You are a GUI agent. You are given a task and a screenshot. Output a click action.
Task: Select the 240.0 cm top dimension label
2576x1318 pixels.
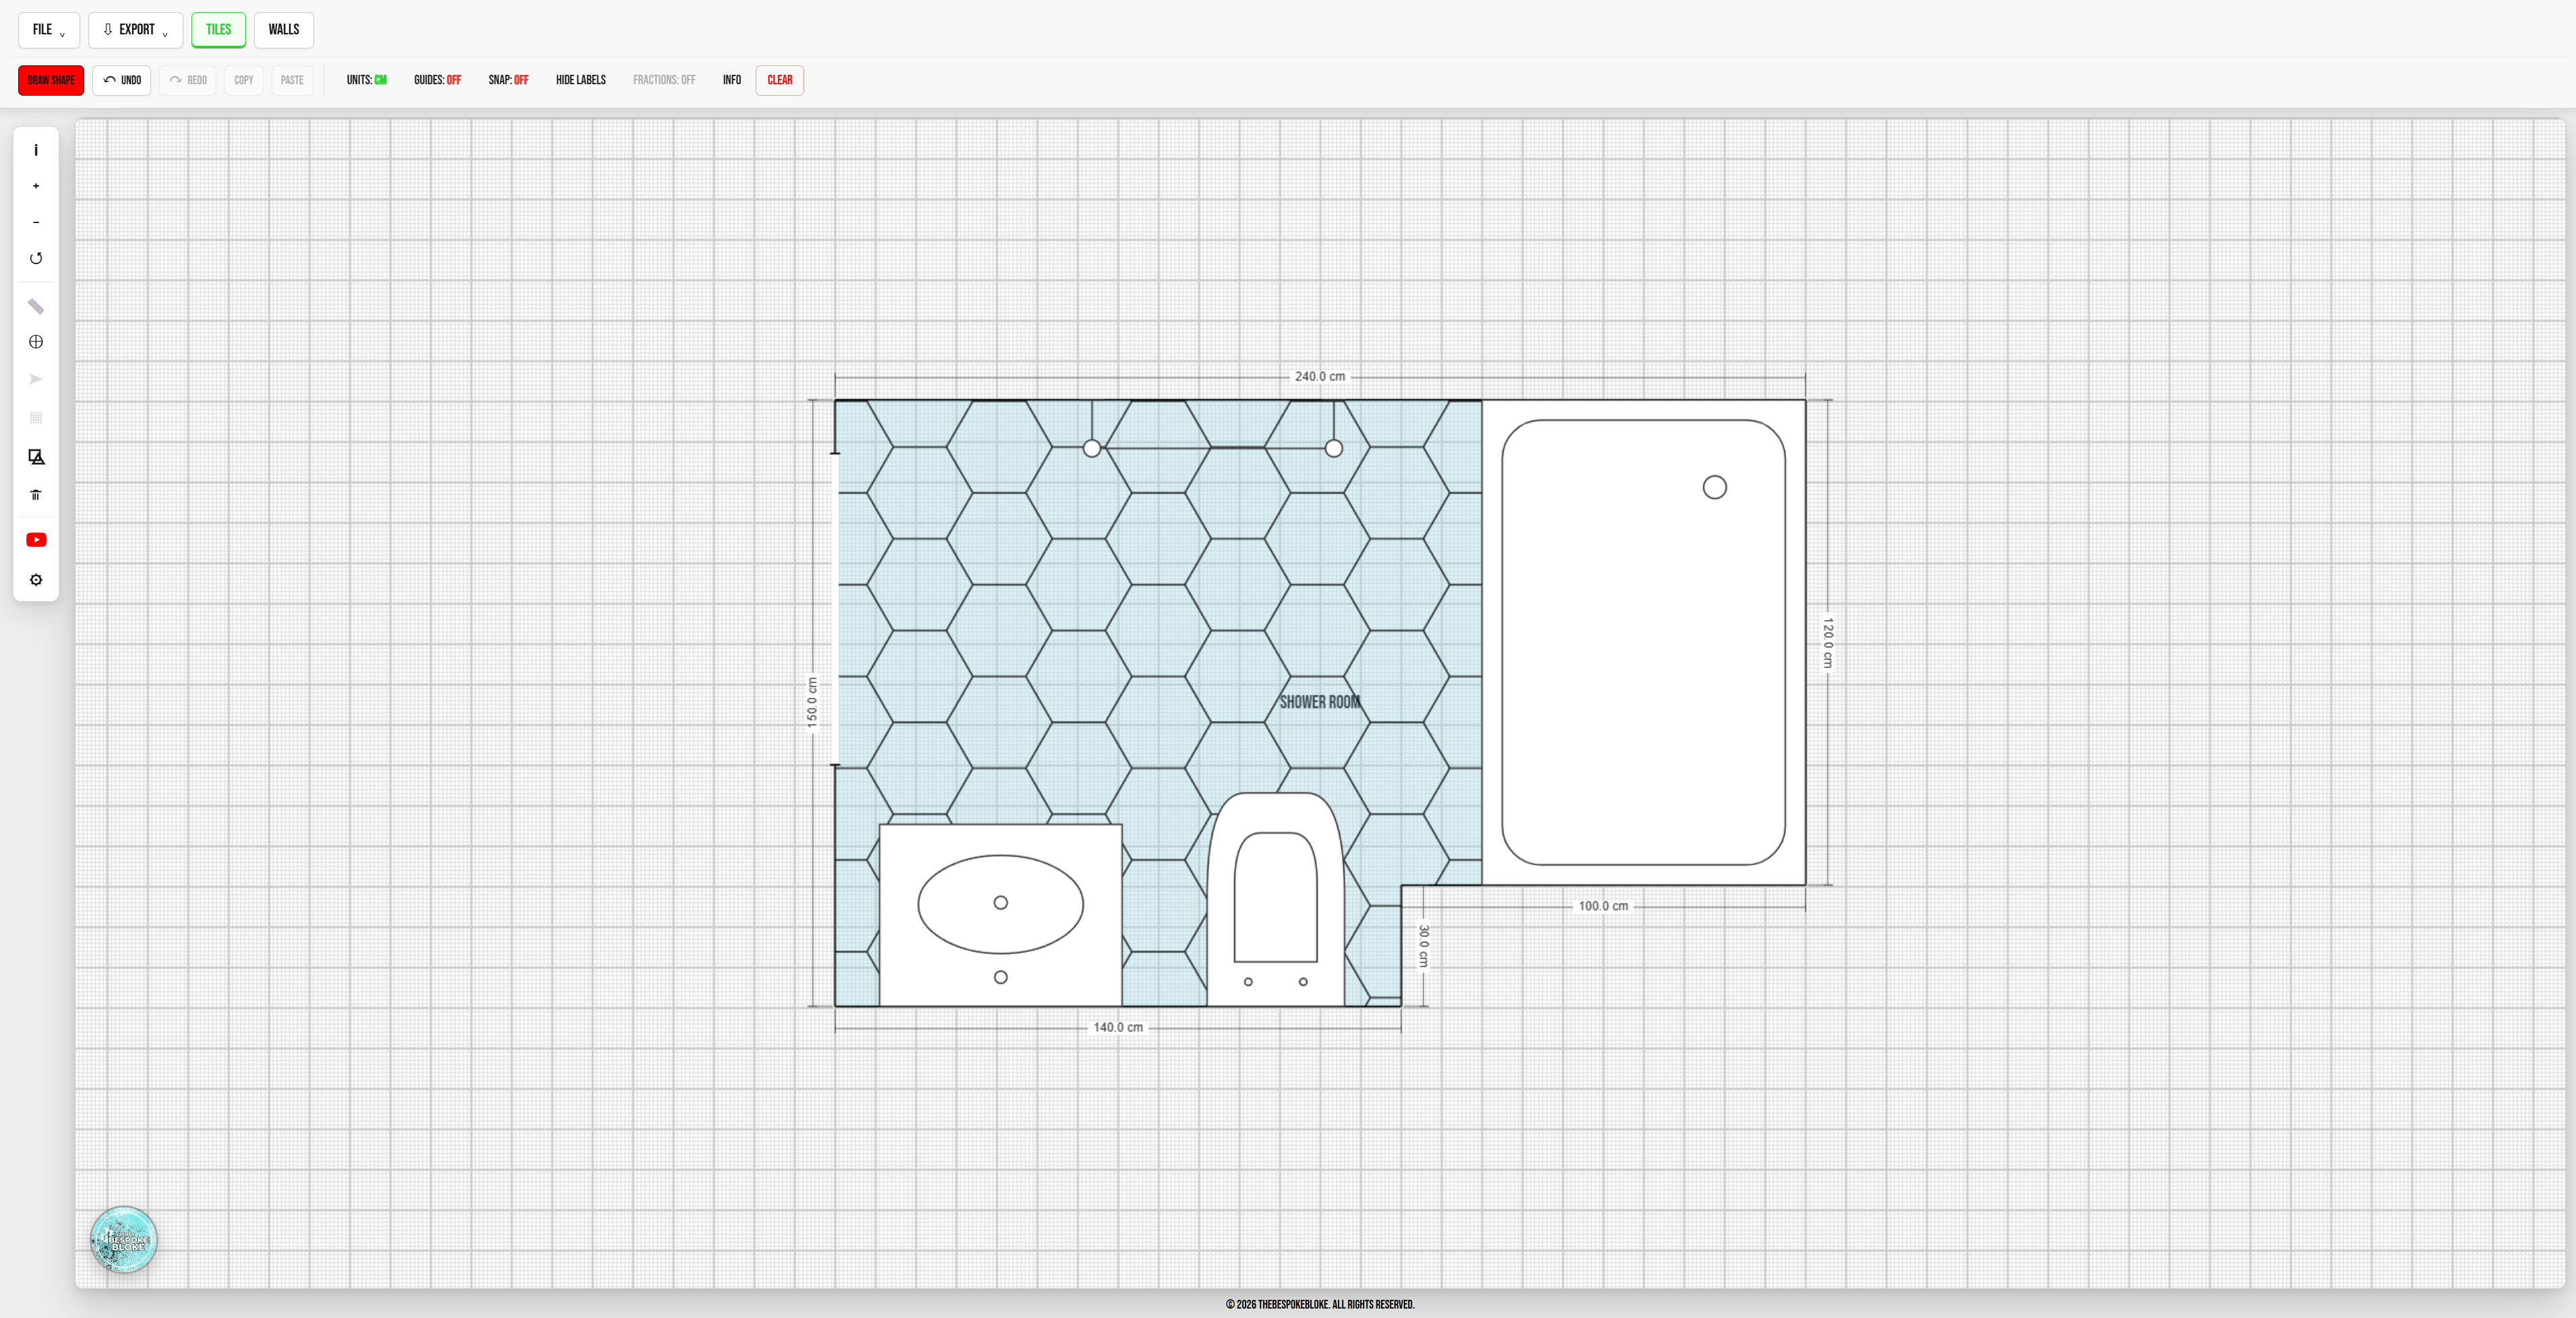[x=1320, y=377]
